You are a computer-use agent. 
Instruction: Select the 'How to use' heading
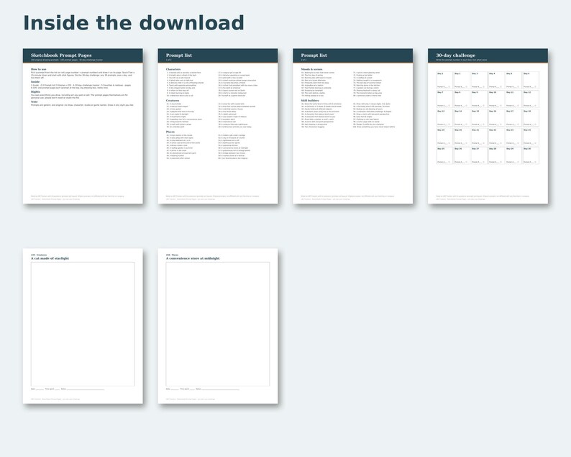pyautogui.click(x=39, y=69)
